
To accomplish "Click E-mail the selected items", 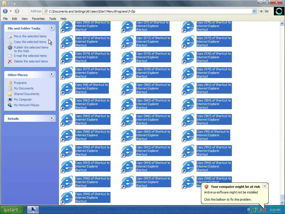I will point(30,56).
